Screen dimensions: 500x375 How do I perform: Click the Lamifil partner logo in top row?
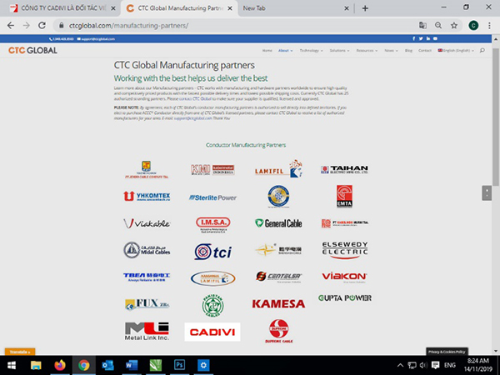tap(278, 169)
